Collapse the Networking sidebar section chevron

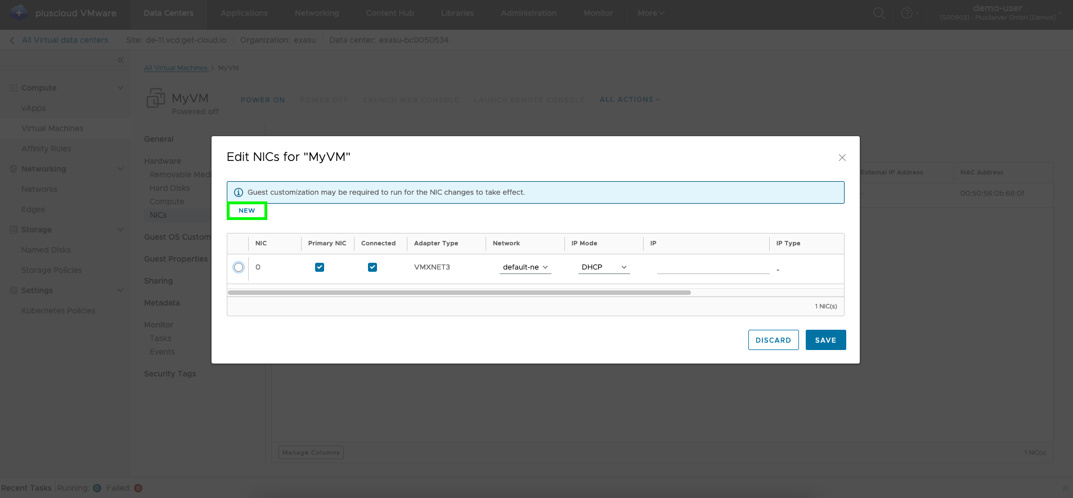120,169
